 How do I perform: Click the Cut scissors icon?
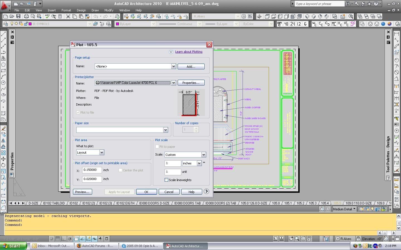pyautogui.click(x=68, y=16)
